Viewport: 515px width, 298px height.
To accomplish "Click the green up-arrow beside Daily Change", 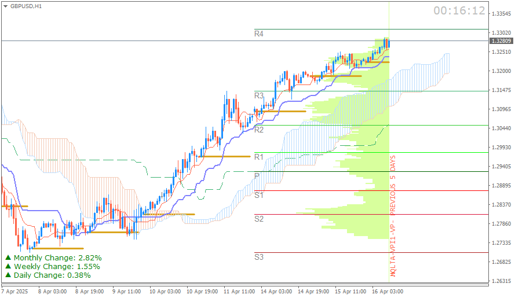I will [x=8, y=275].
